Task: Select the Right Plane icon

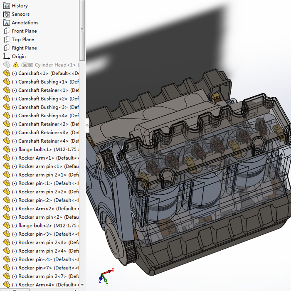Action: [7, 48]
